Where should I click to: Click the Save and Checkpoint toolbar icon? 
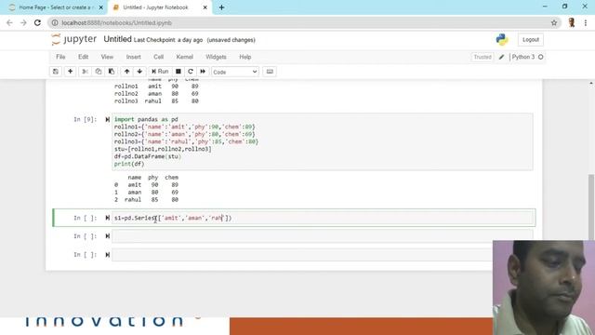point(56,72)
